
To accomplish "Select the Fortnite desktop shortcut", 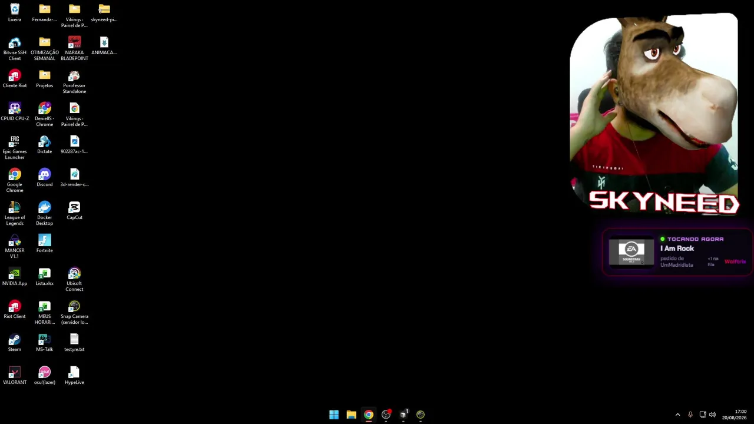I will coord(45,244).
